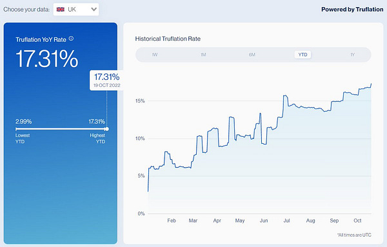Click the 15% y-axis label
The width and height of the screenshot is (387, 247).
(x=140, y=101)
